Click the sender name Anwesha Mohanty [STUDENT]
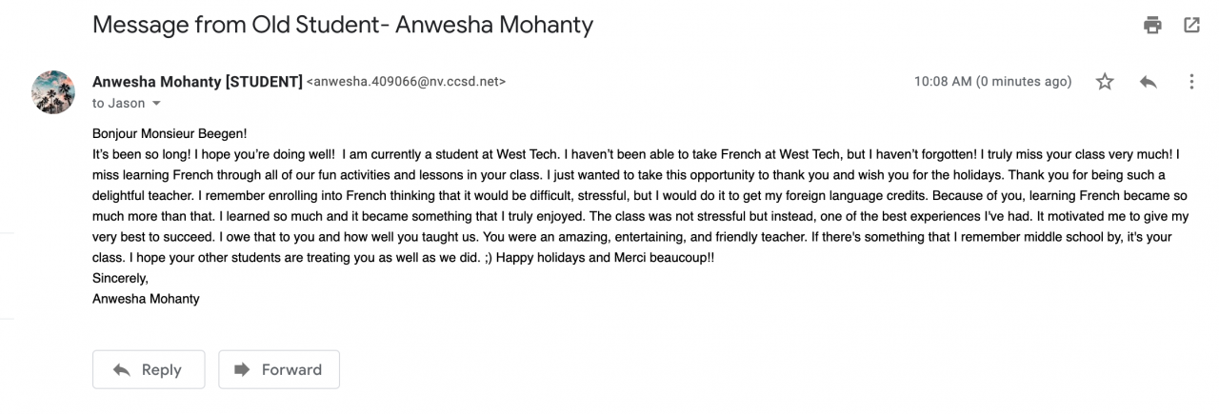This screenshot has width=1219, height=414. tap(197, 82)
